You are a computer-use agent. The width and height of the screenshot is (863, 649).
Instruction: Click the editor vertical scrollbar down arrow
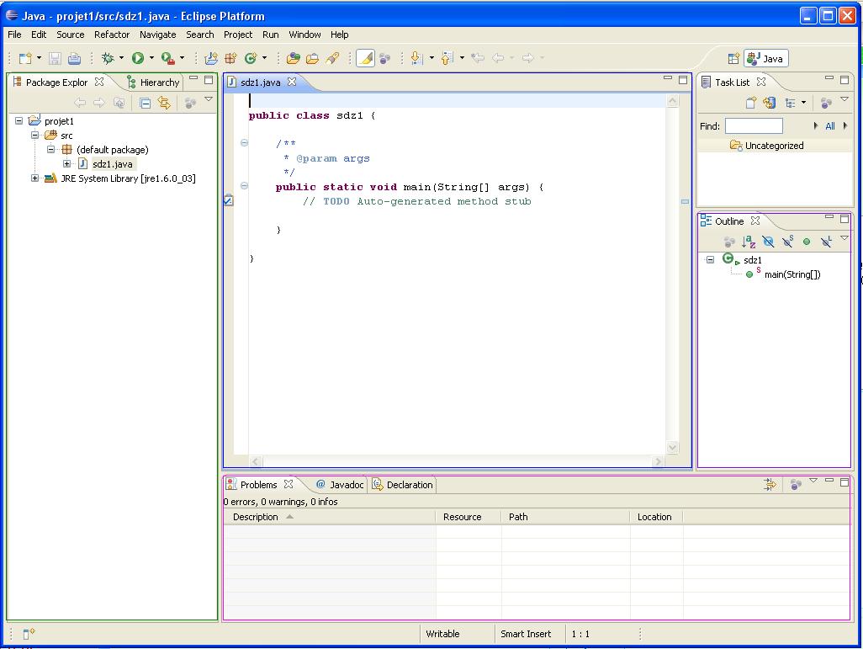point(673,447)
